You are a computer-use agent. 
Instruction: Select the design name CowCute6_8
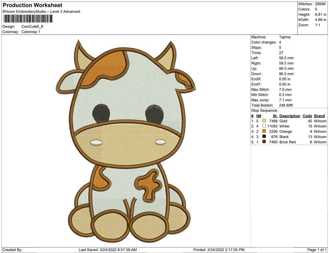coord(32,27)
